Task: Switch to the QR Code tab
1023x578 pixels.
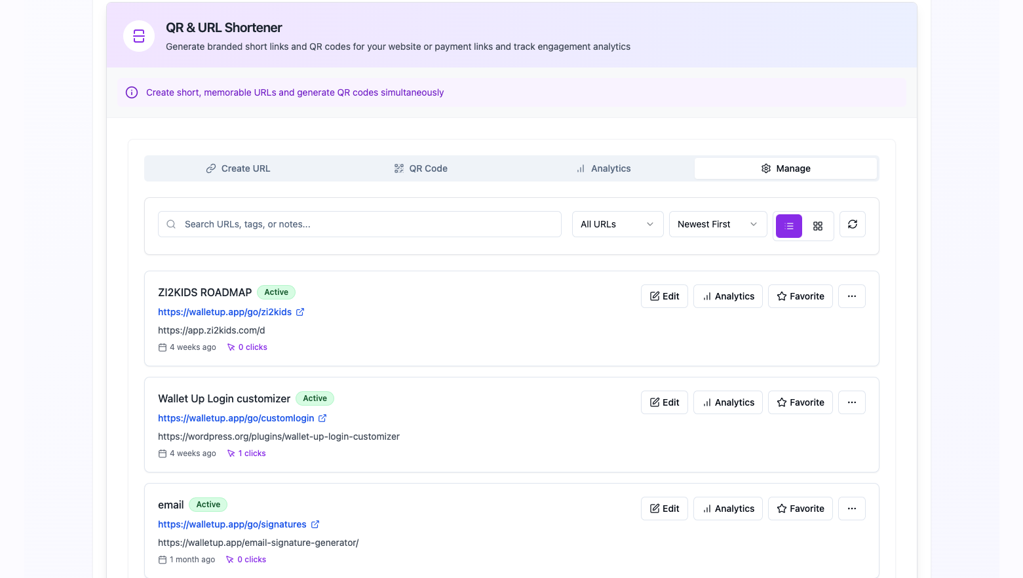Action: [x=421, y=168]
